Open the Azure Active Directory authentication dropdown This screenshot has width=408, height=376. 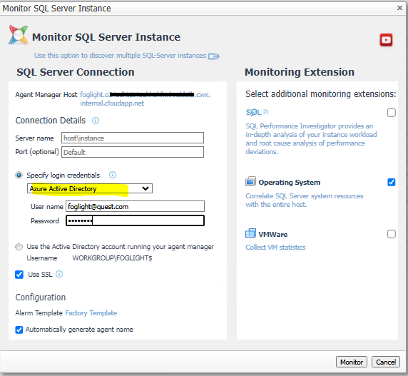(x=90, y=188)
